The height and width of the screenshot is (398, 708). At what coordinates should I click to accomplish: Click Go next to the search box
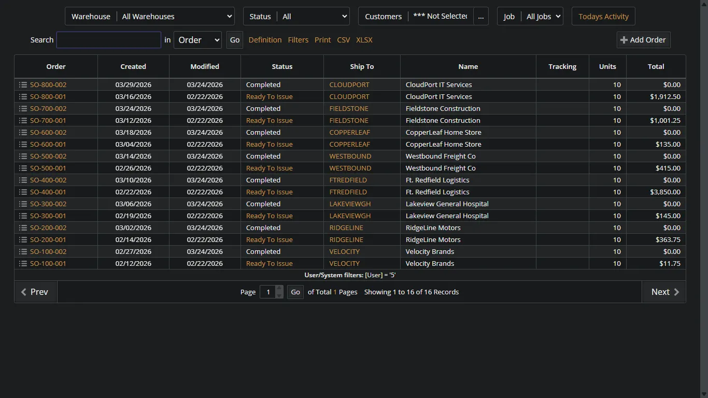(235, 40)
